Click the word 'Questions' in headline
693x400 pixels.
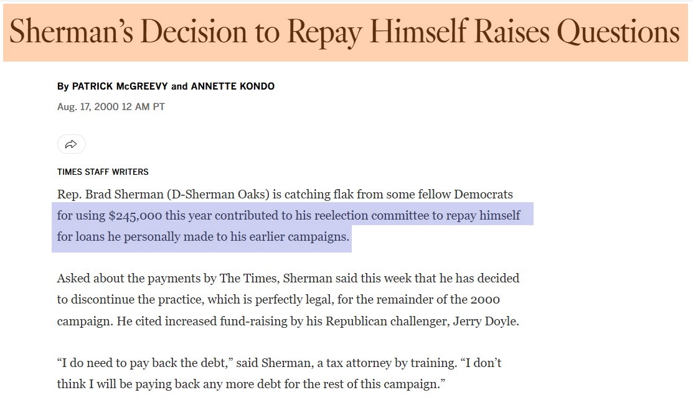click(618, 32)
